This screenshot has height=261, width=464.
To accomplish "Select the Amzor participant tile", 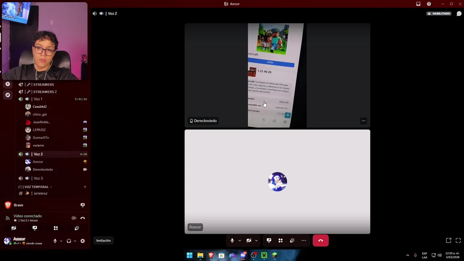I will click(277, 182).
